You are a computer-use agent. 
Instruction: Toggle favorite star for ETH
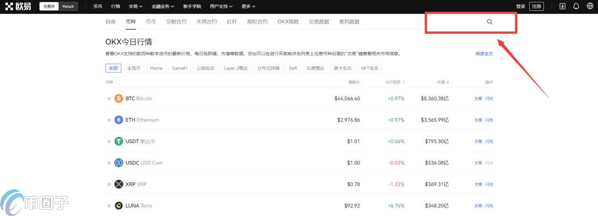click(x=109, y=120)
